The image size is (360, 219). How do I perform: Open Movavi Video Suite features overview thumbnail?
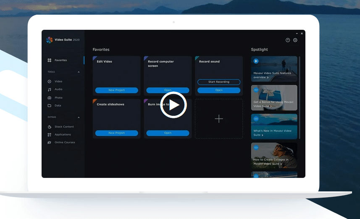click(x=274, y=69)
